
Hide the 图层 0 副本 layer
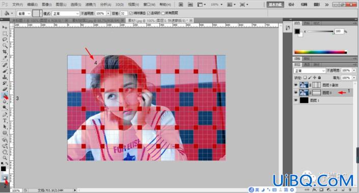(x=296, y=85)
